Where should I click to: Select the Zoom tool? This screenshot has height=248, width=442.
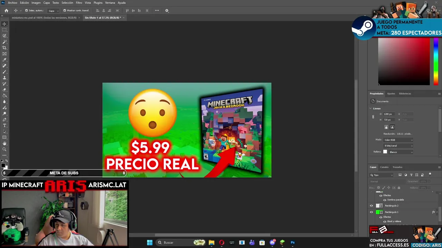(4, 149)
